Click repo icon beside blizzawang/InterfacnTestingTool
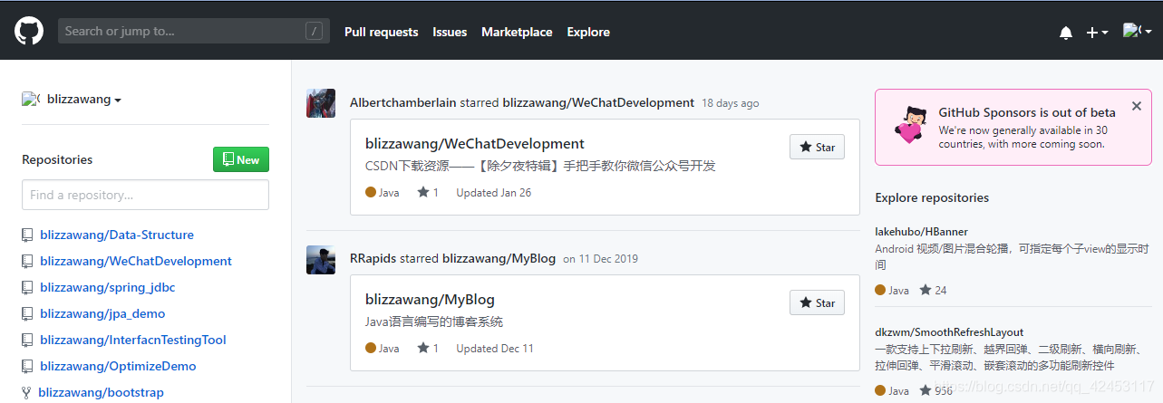This screenshot has width=1163, height=403. (x=27, y=340)
